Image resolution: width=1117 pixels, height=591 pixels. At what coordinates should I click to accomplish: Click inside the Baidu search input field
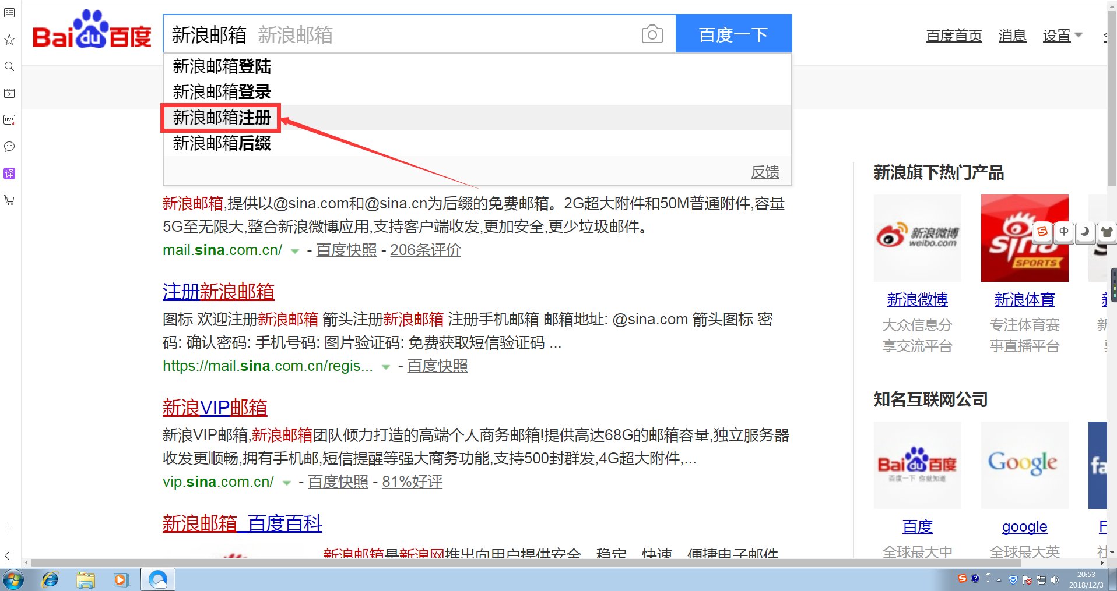(x=408, y=34)
